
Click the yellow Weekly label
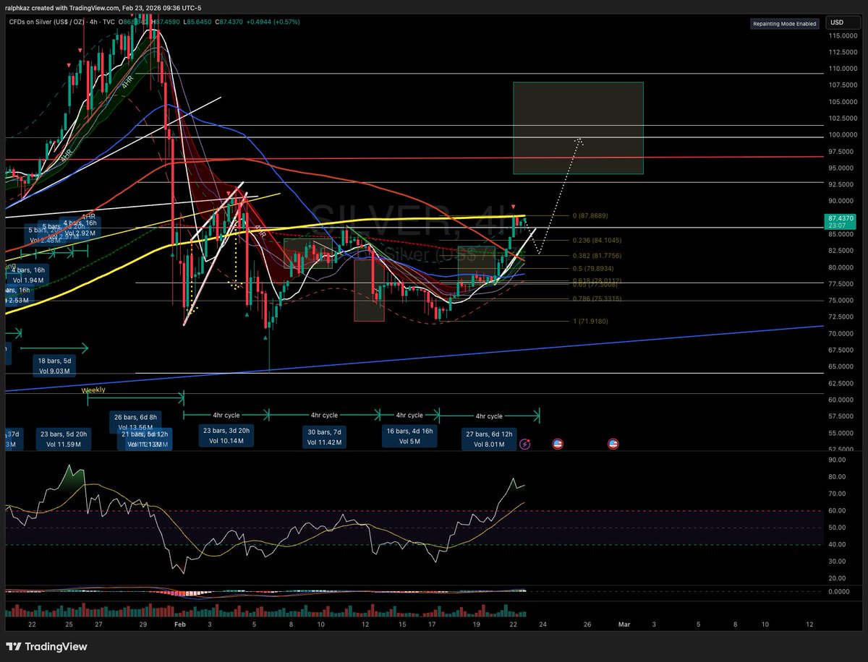pyautogui.click(x=93, y=390)
